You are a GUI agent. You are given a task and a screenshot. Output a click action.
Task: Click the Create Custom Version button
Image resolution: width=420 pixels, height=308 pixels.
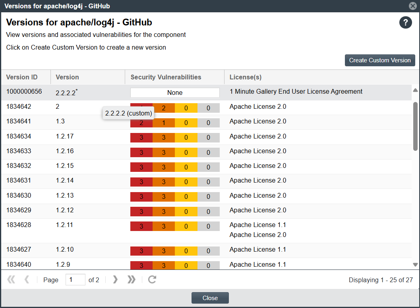pos(380,60)
